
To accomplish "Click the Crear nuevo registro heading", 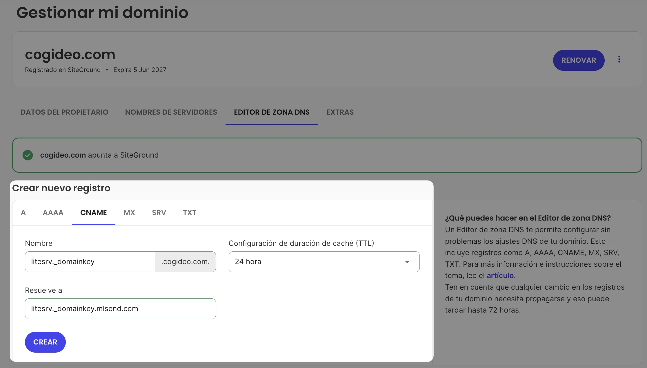I will [61, 188].
